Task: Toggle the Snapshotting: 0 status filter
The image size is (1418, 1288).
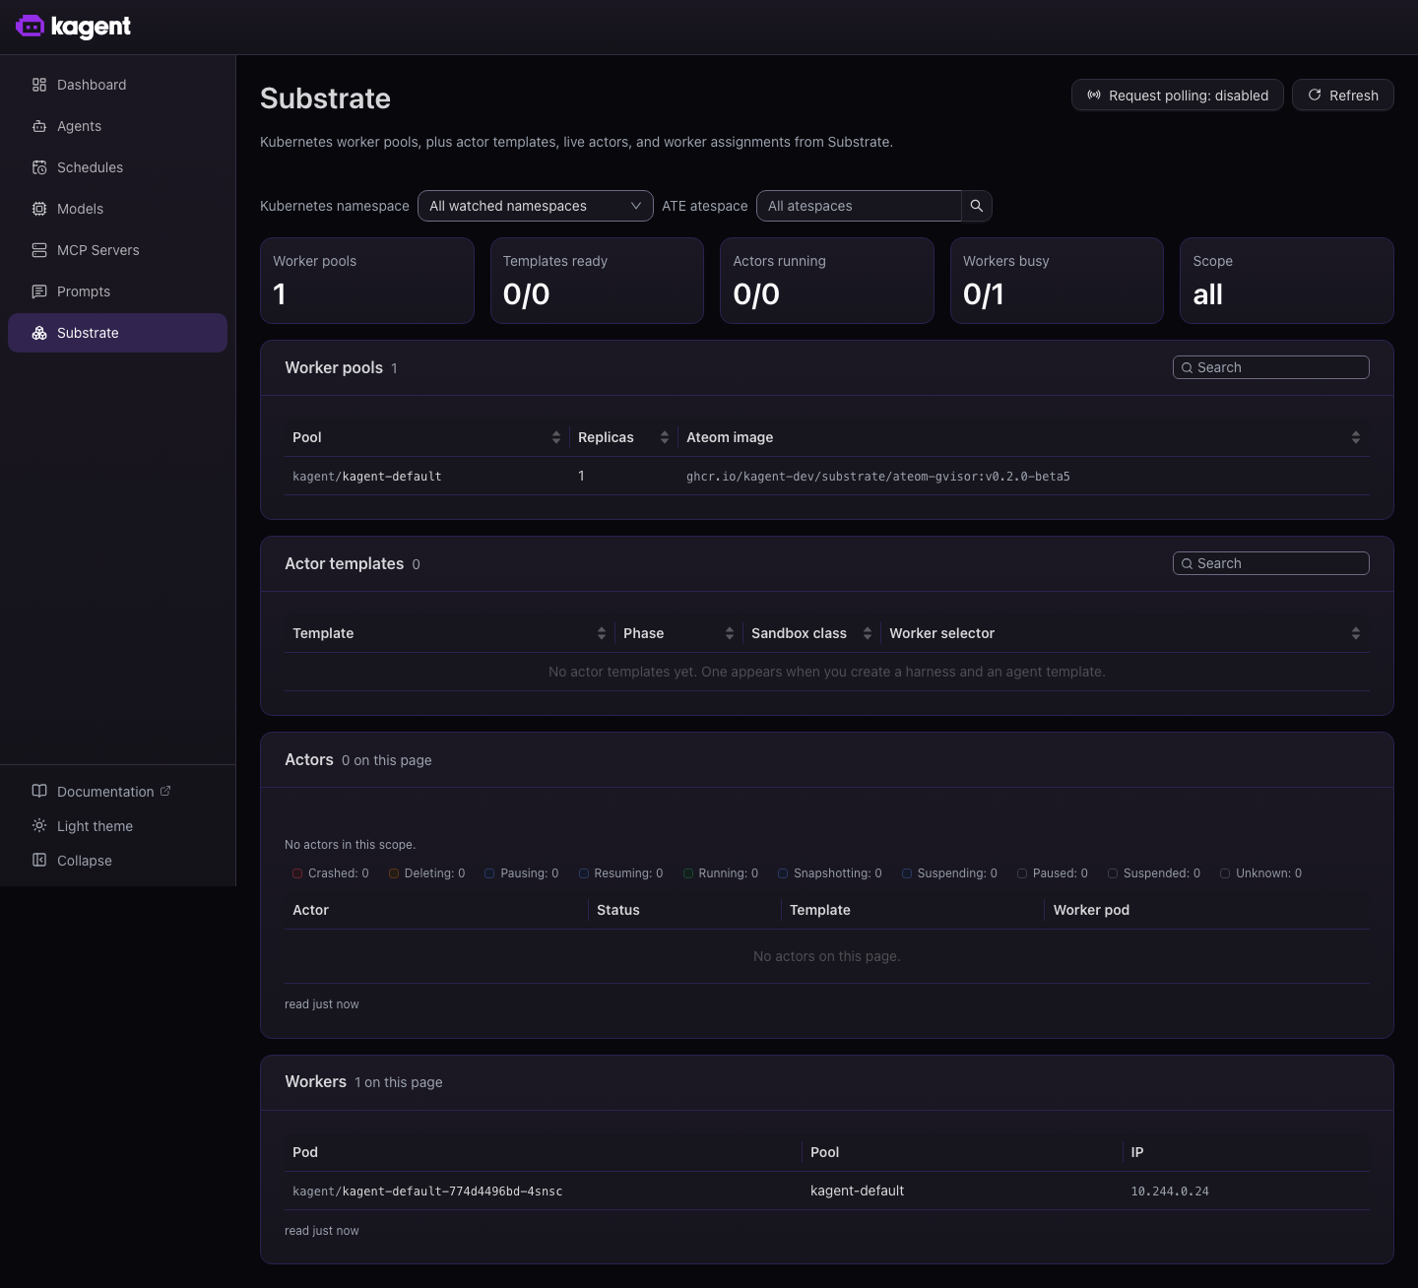Action: click(x=830, y=873)
